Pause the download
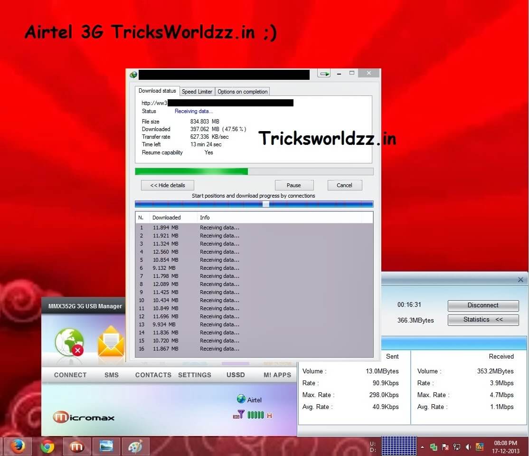 point(294,185)
